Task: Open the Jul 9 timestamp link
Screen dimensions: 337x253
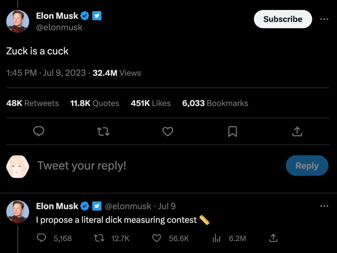Action: pos(167,206)
